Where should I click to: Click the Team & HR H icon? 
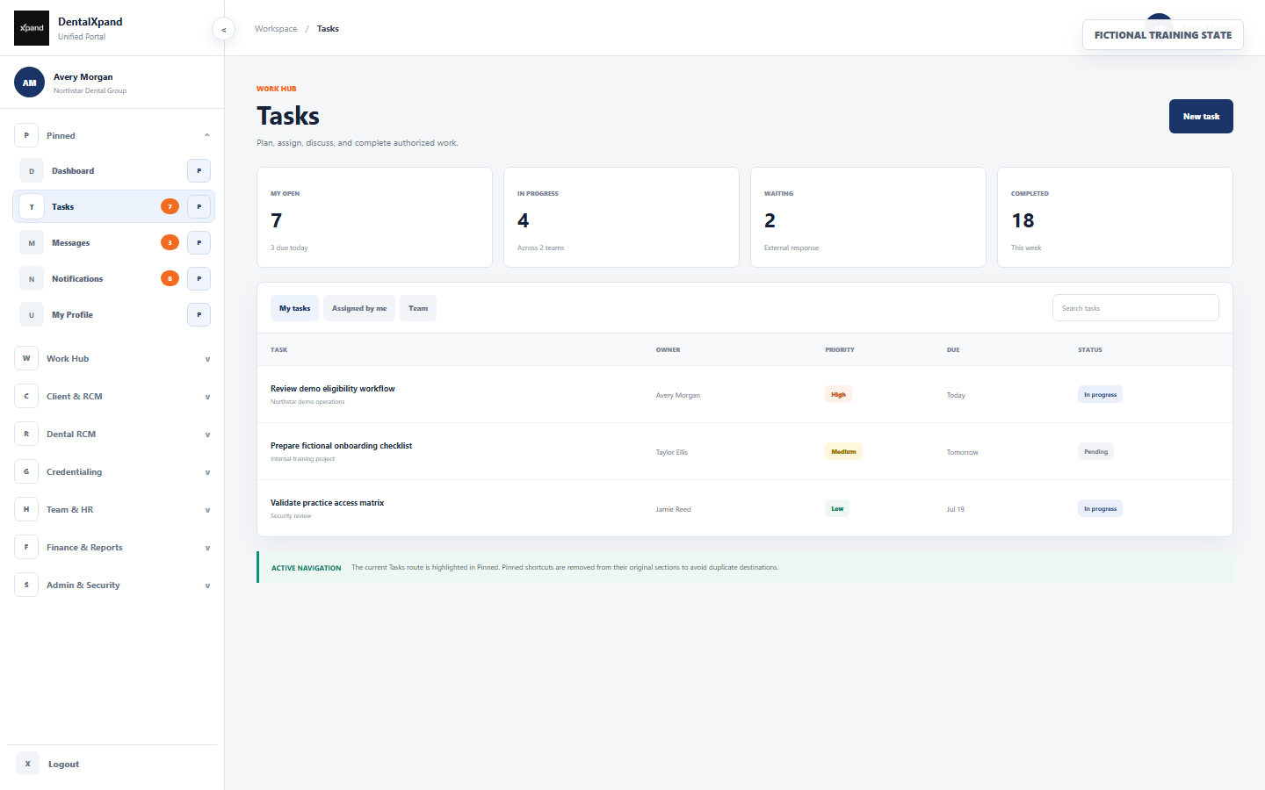coord(26,509)
